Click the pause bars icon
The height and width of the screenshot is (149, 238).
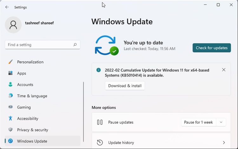click(x=100, y=122)
